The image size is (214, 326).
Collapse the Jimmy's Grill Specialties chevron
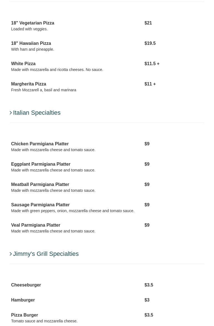pyautogui.click(x=11, y=254)
